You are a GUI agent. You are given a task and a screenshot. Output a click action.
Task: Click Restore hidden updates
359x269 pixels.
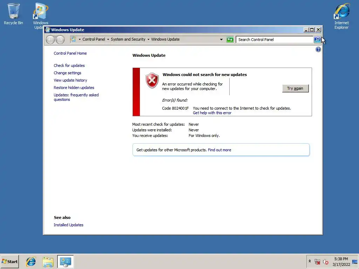[x=74, y=88]
